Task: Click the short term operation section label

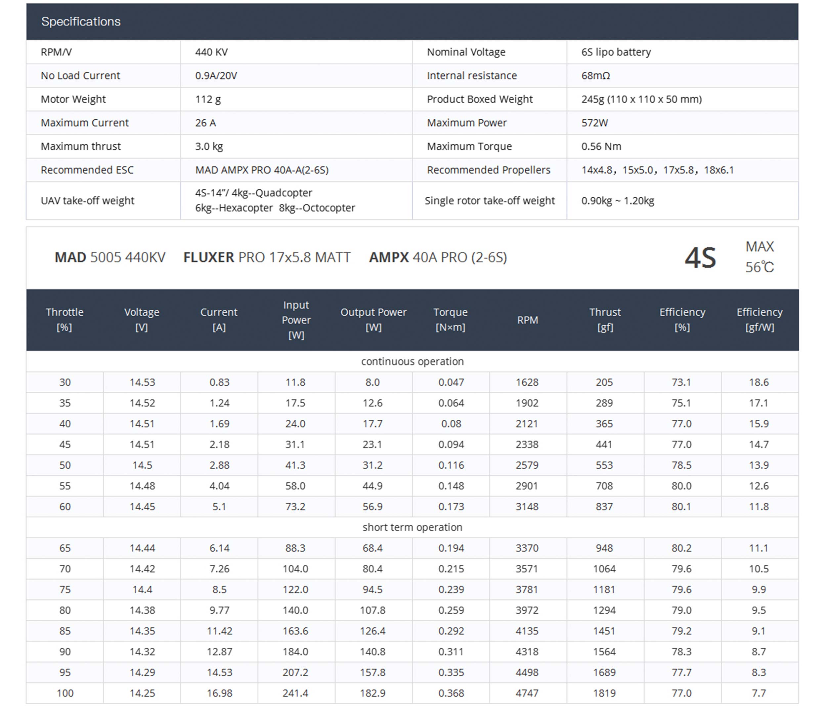Action: click(x=412, y=527)
